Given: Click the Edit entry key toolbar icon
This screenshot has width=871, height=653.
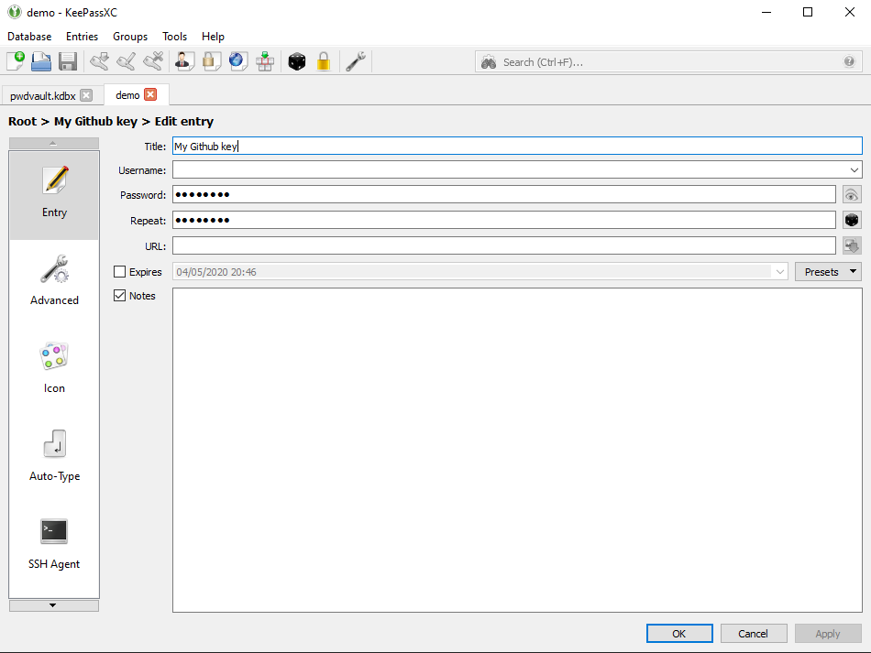Looking at the screenshot, I should (127, 61).
